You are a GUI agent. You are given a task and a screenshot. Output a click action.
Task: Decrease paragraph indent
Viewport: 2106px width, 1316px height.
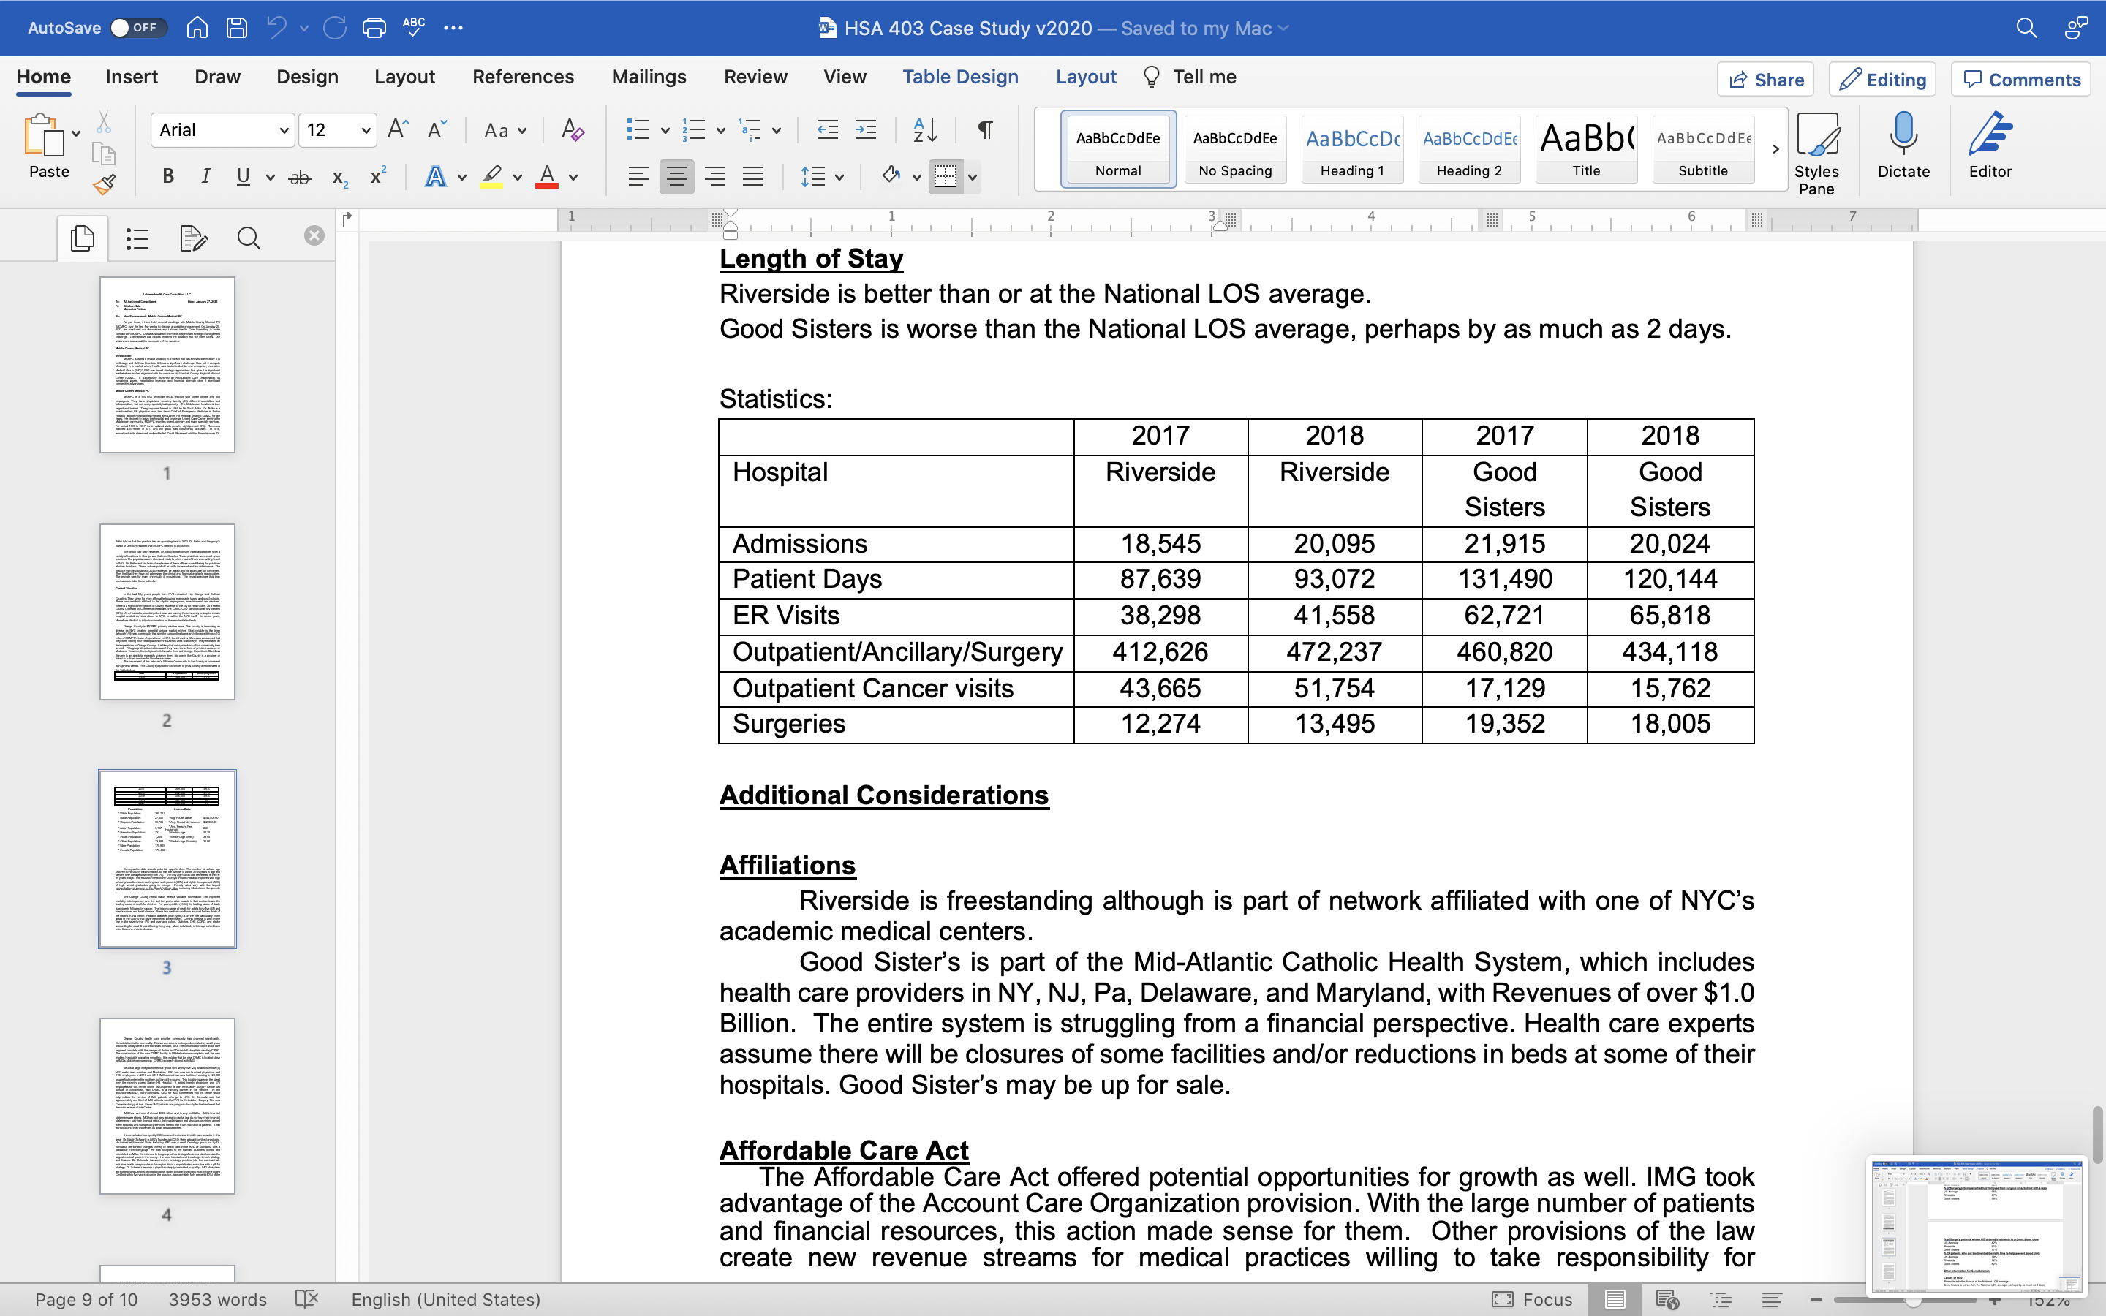click(827, 129)
